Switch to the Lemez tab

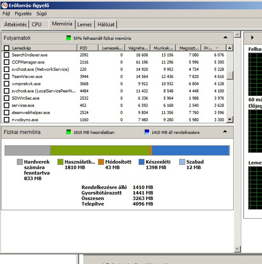tap(85, 24)
